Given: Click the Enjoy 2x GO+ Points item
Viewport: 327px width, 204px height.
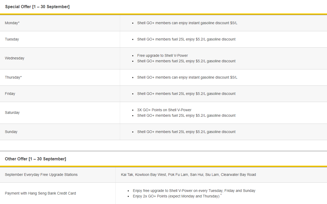Looking at the screenshot, I should [176, 196].
